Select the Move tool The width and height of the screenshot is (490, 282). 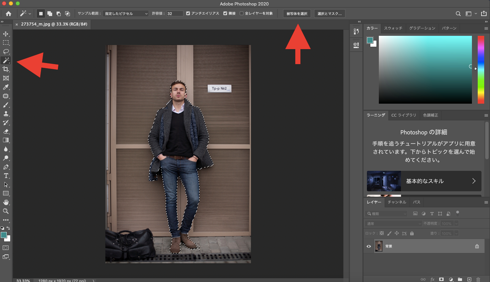click(x=6, y=34)
